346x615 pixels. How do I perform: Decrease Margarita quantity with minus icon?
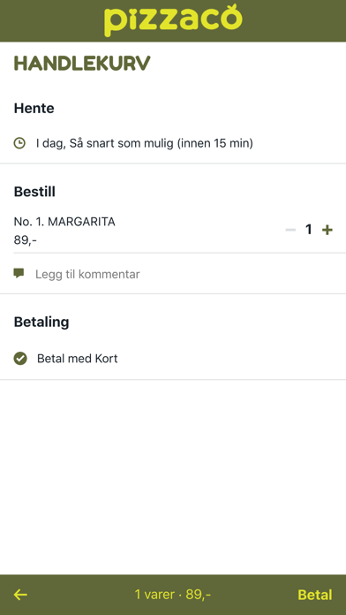(290, 230)
